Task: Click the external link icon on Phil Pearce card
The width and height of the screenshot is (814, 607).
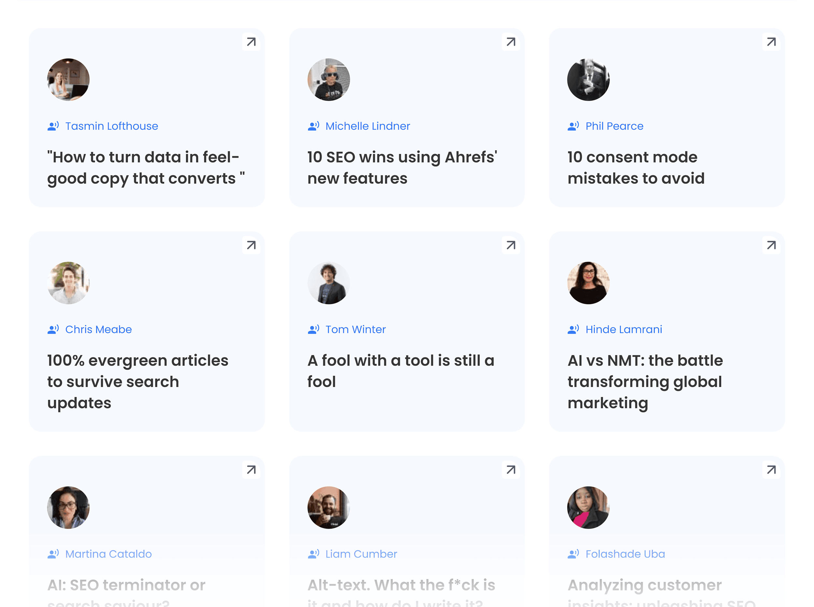Action: click(771, 41)
